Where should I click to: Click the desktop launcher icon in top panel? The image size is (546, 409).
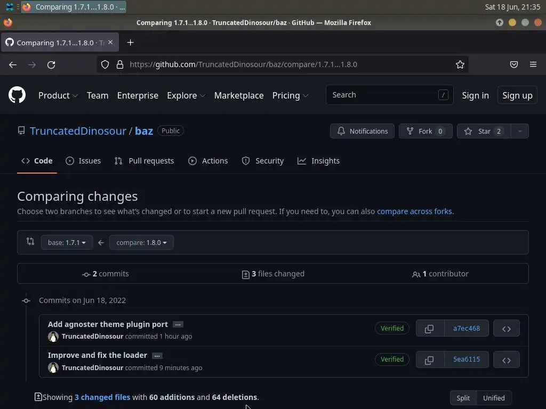[x=10, y=6]
